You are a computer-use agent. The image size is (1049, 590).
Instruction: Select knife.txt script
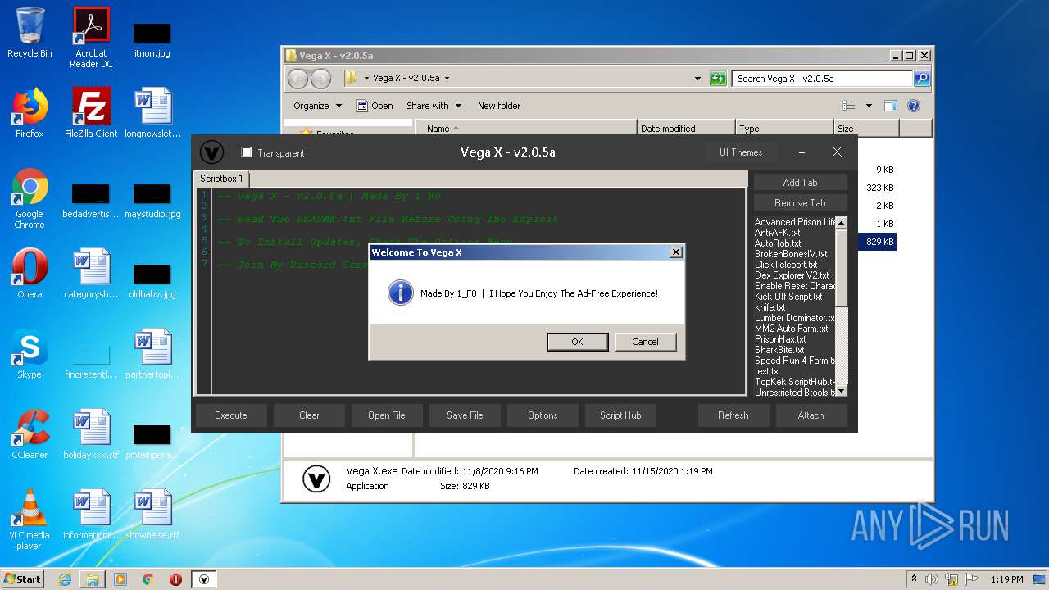point(770,307)
